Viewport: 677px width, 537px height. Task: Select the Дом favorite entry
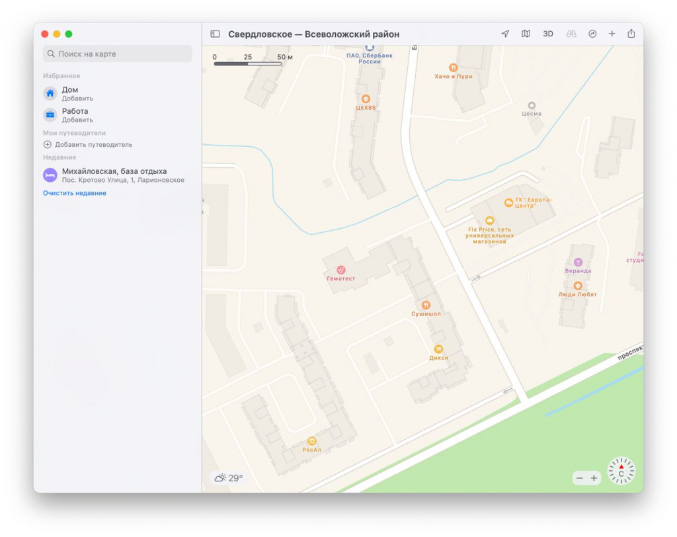pyautogui.click(x=69, y=93)
